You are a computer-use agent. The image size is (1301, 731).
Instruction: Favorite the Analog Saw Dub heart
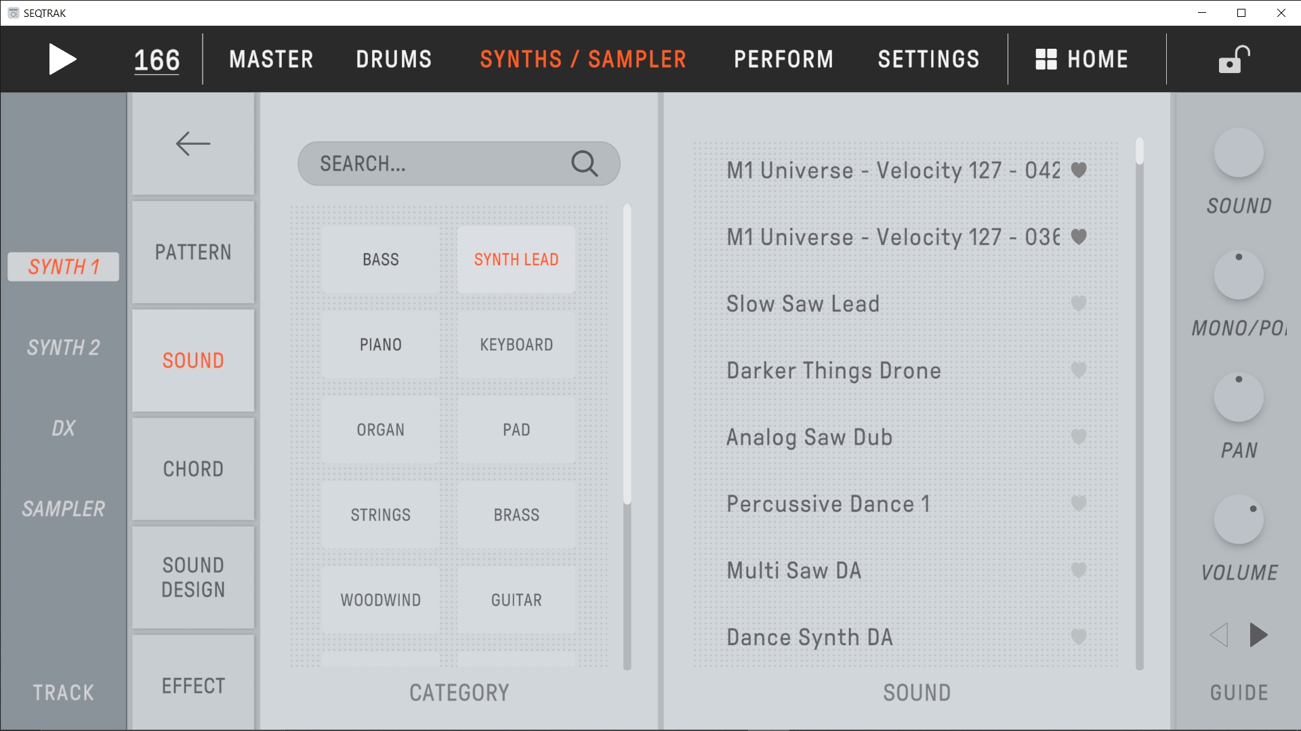(1078, 437)
